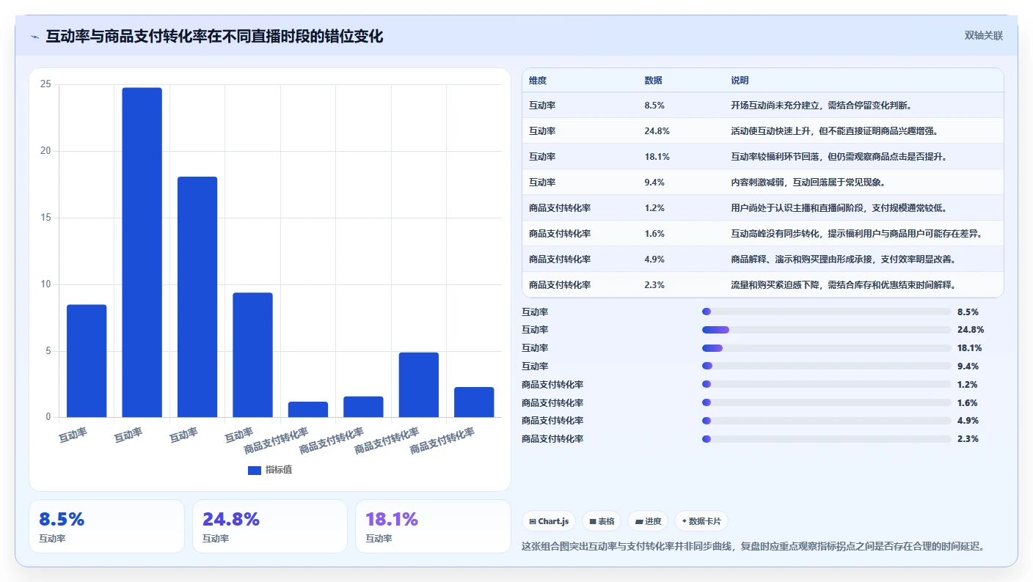Click the tallest 商品支付转化率 bar in the chart
Image resolution: width=1033 pixels, height=582 pixels.
click(419, 385)
